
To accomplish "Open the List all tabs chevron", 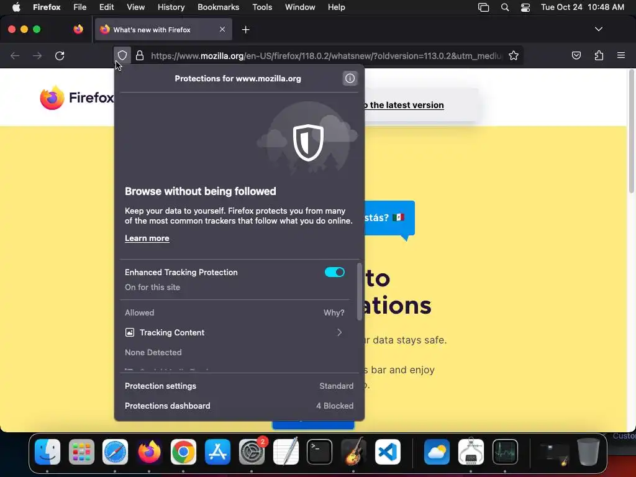I will (x=598, y=29).
